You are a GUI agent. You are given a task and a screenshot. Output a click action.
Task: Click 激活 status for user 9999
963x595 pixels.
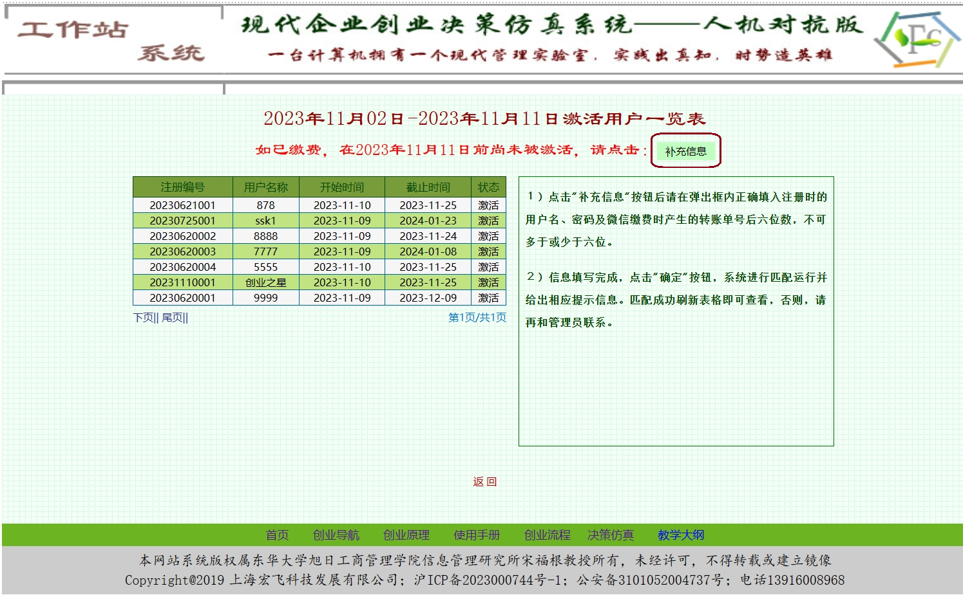pos(488,298)
